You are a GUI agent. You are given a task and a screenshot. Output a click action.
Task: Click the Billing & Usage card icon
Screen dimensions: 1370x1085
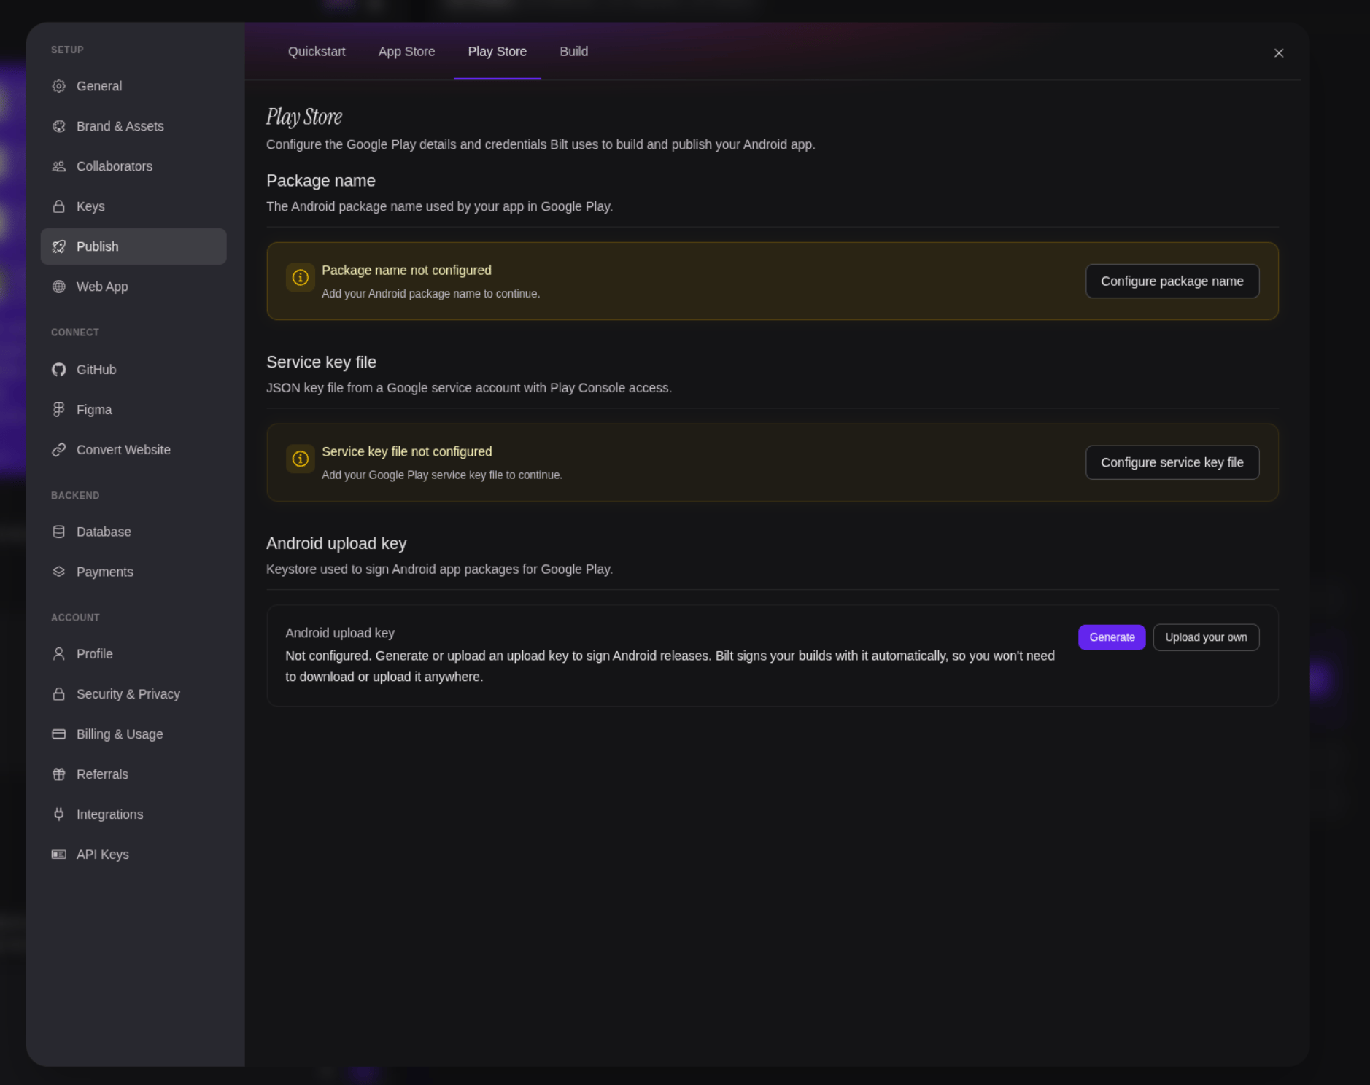pyautogui.click(x=59, y=734)
